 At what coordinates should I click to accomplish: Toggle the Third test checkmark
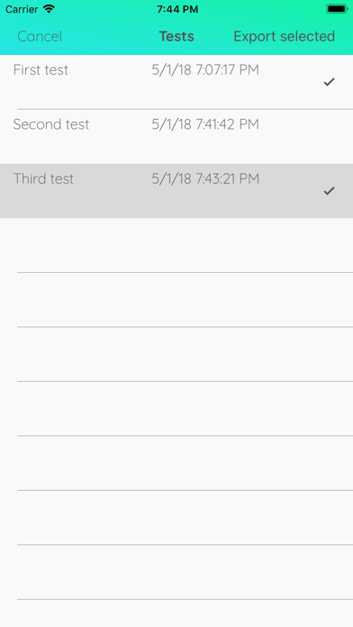329,191
